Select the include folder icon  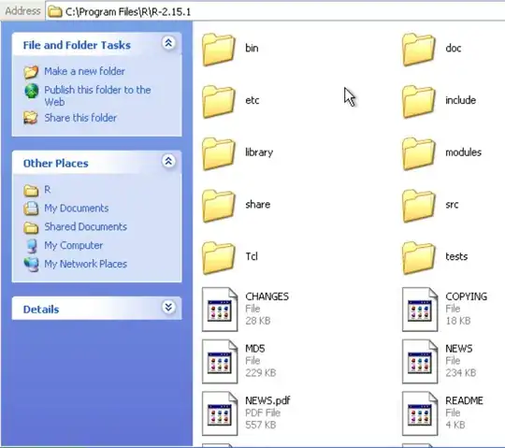(419, 101)
